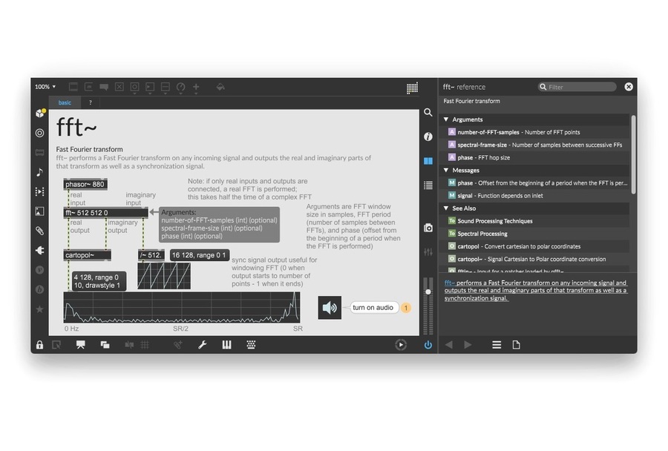The width and height of the screenshot is (668, 451).
Task: Collapse the See Also section
Action: click(x=446, y=208)
